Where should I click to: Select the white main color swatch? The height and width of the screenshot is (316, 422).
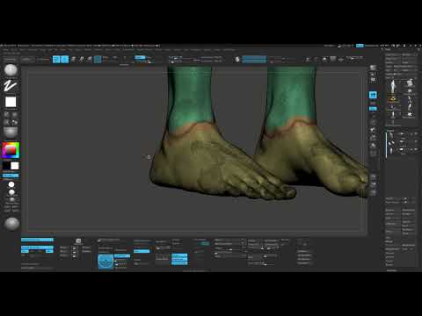pos(15,166)
